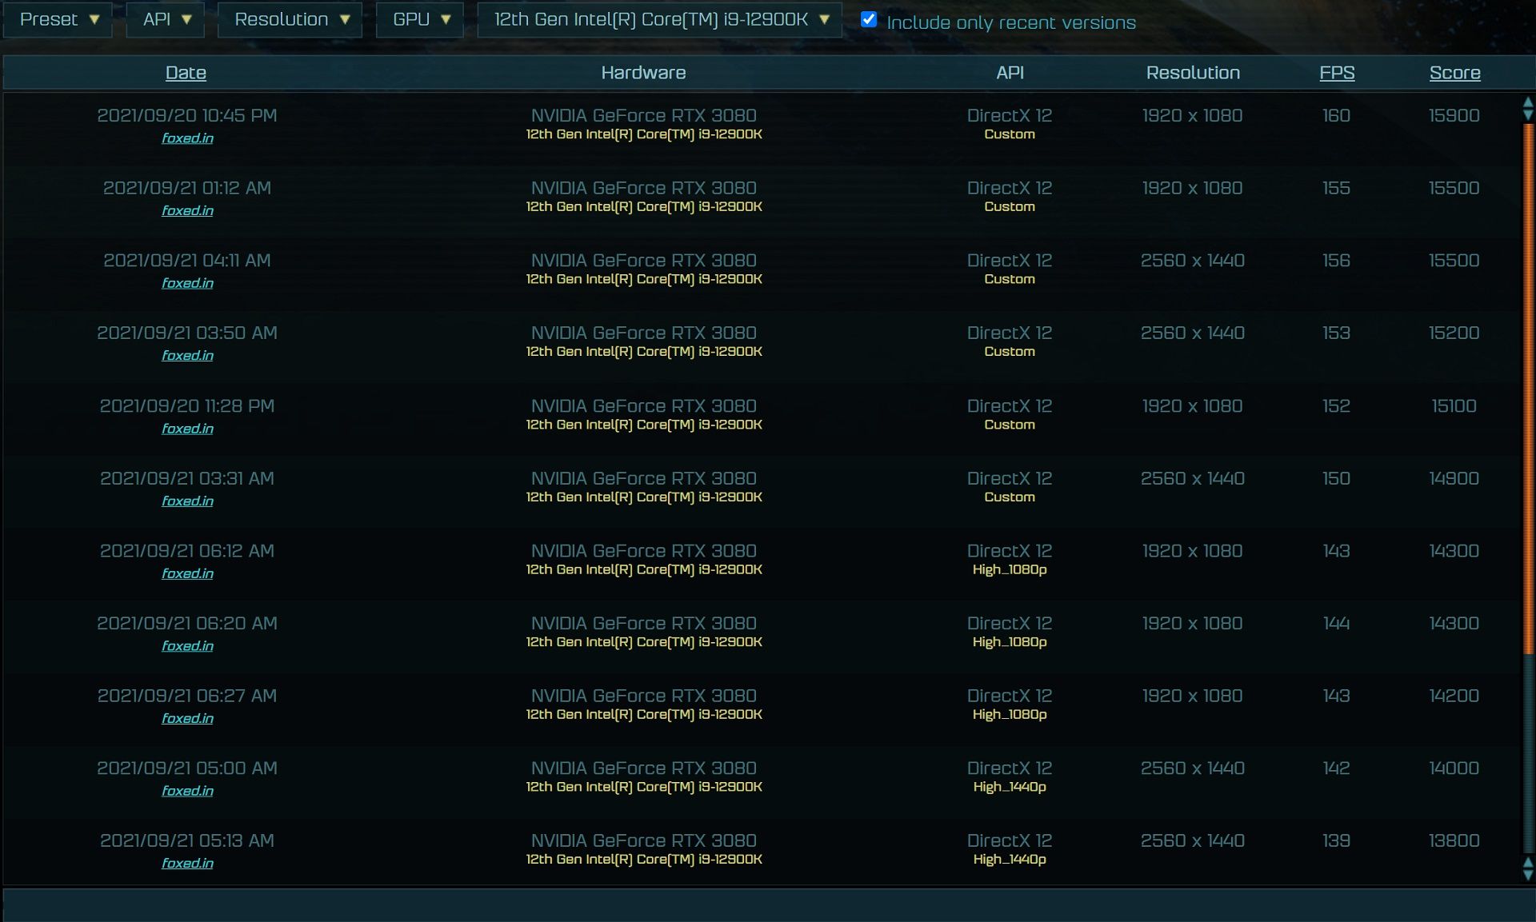Image resolution: width=1536 pixels, height=922 pixels.
Task: Click the 15100 score cell
Action: pos(1454,405)
